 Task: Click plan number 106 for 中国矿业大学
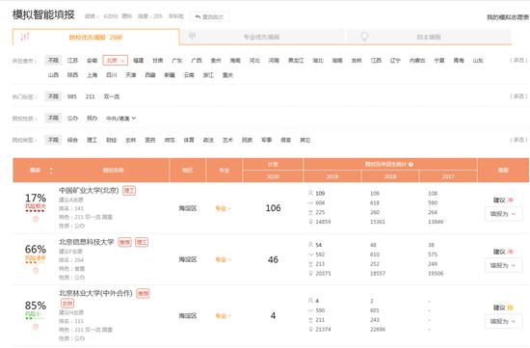[x=273, y=208]
